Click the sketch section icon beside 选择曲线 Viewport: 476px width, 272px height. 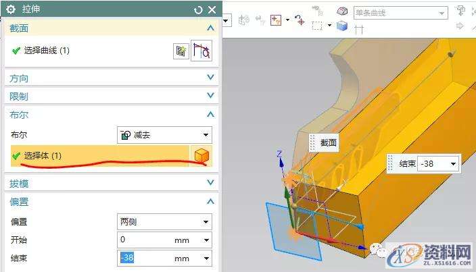point(181,51)
